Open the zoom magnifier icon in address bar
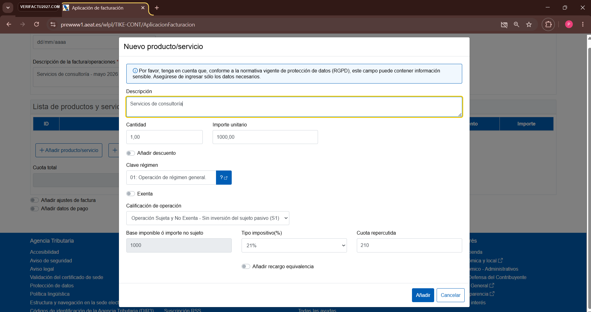 [x=516, y=25]
